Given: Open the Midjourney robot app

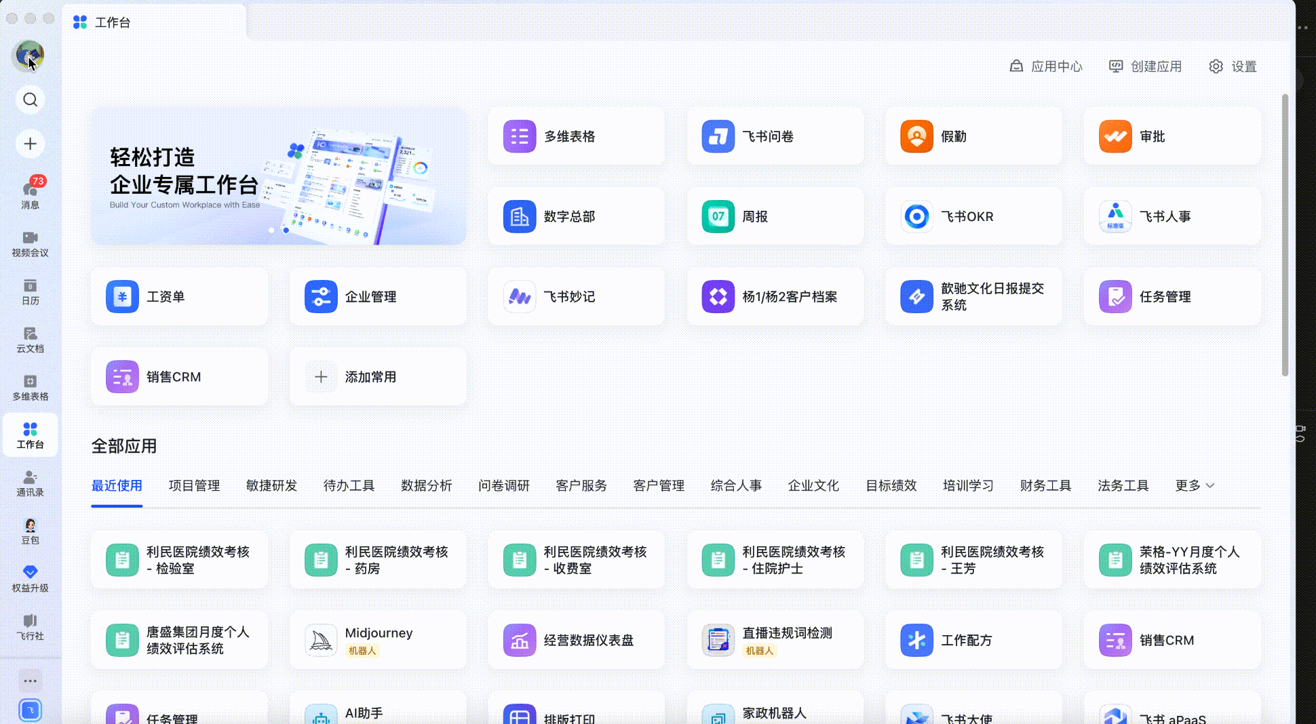Looking at the screenshot, I should pos(378,641).
